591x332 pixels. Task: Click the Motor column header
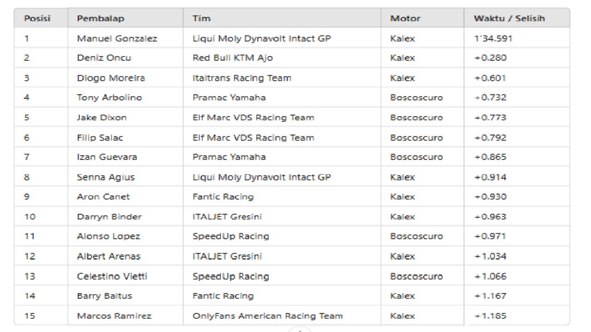coord(405,19)
